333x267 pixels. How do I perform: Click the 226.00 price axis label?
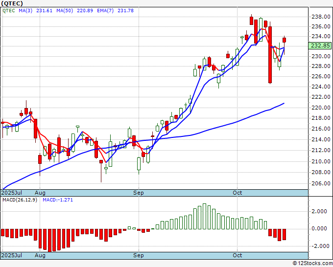[321, 76]
